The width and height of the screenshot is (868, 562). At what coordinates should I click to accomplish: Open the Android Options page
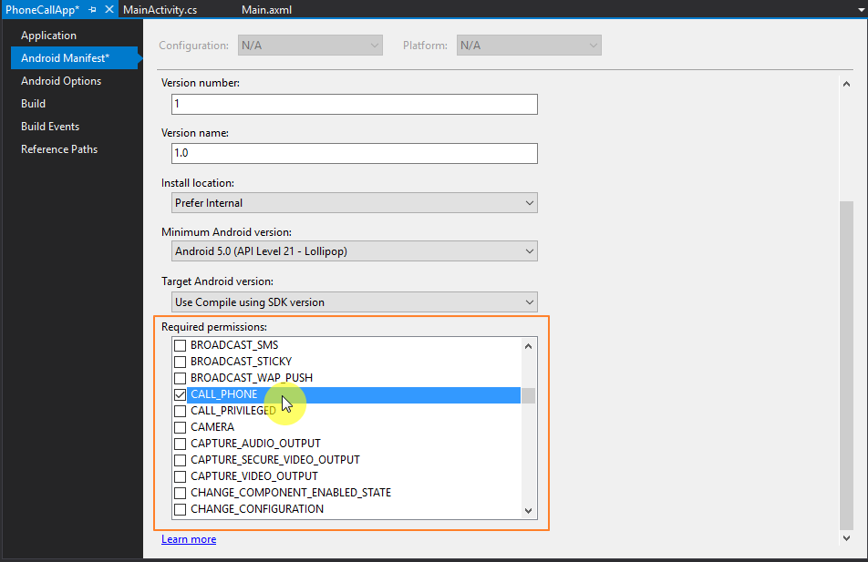pos(61,81)
